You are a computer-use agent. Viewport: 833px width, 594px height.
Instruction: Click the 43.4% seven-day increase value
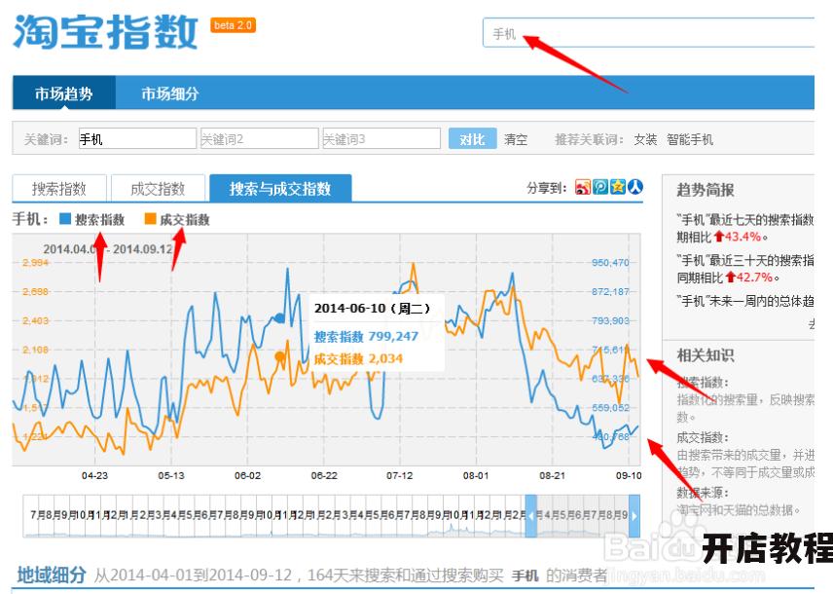point(742,237)
